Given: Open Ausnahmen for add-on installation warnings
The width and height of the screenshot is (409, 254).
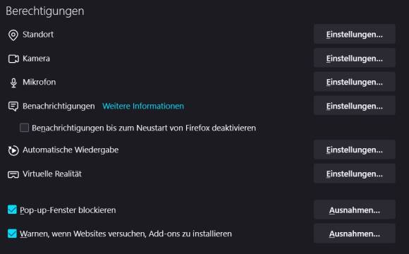Looking at the screenshot, I should point(355,234).
